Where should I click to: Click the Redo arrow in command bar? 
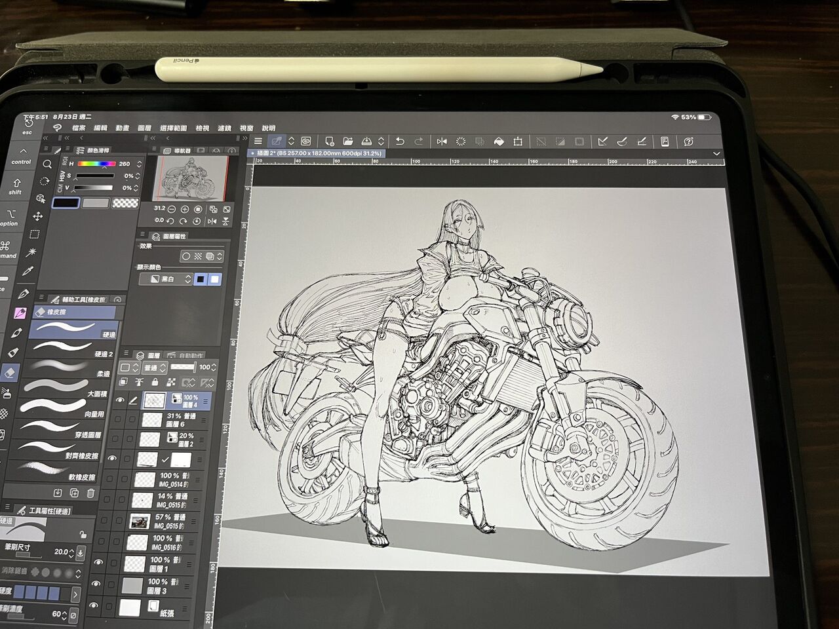point(419,141)
